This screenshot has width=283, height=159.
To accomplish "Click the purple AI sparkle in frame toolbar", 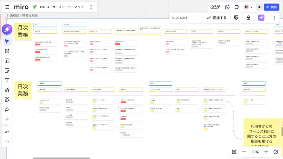I will pos(261,18).
